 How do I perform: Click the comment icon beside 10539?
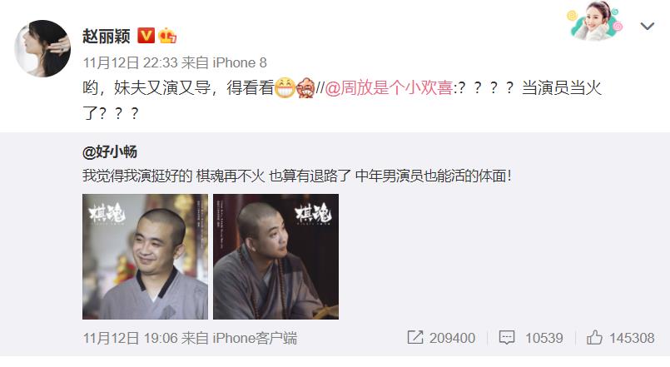tap(507, 338)
